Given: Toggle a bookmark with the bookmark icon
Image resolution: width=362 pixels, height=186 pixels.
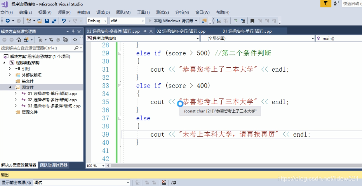Looking at the screenshot, I should pos(252,21).
